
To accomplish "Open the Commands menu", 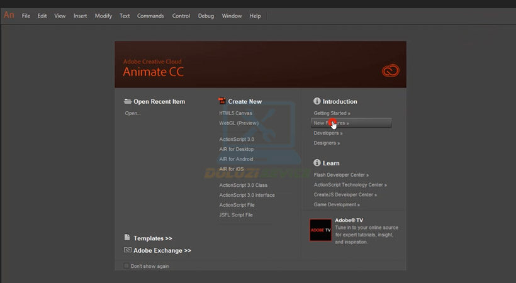I will click(x=150, y=16).
